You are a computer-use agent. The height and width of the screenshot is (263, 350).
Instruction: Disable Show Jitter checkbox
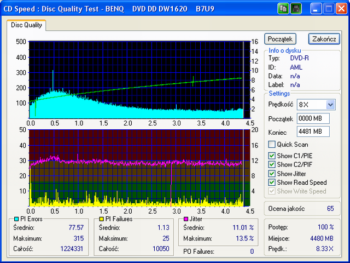click(x=272, y=174)
